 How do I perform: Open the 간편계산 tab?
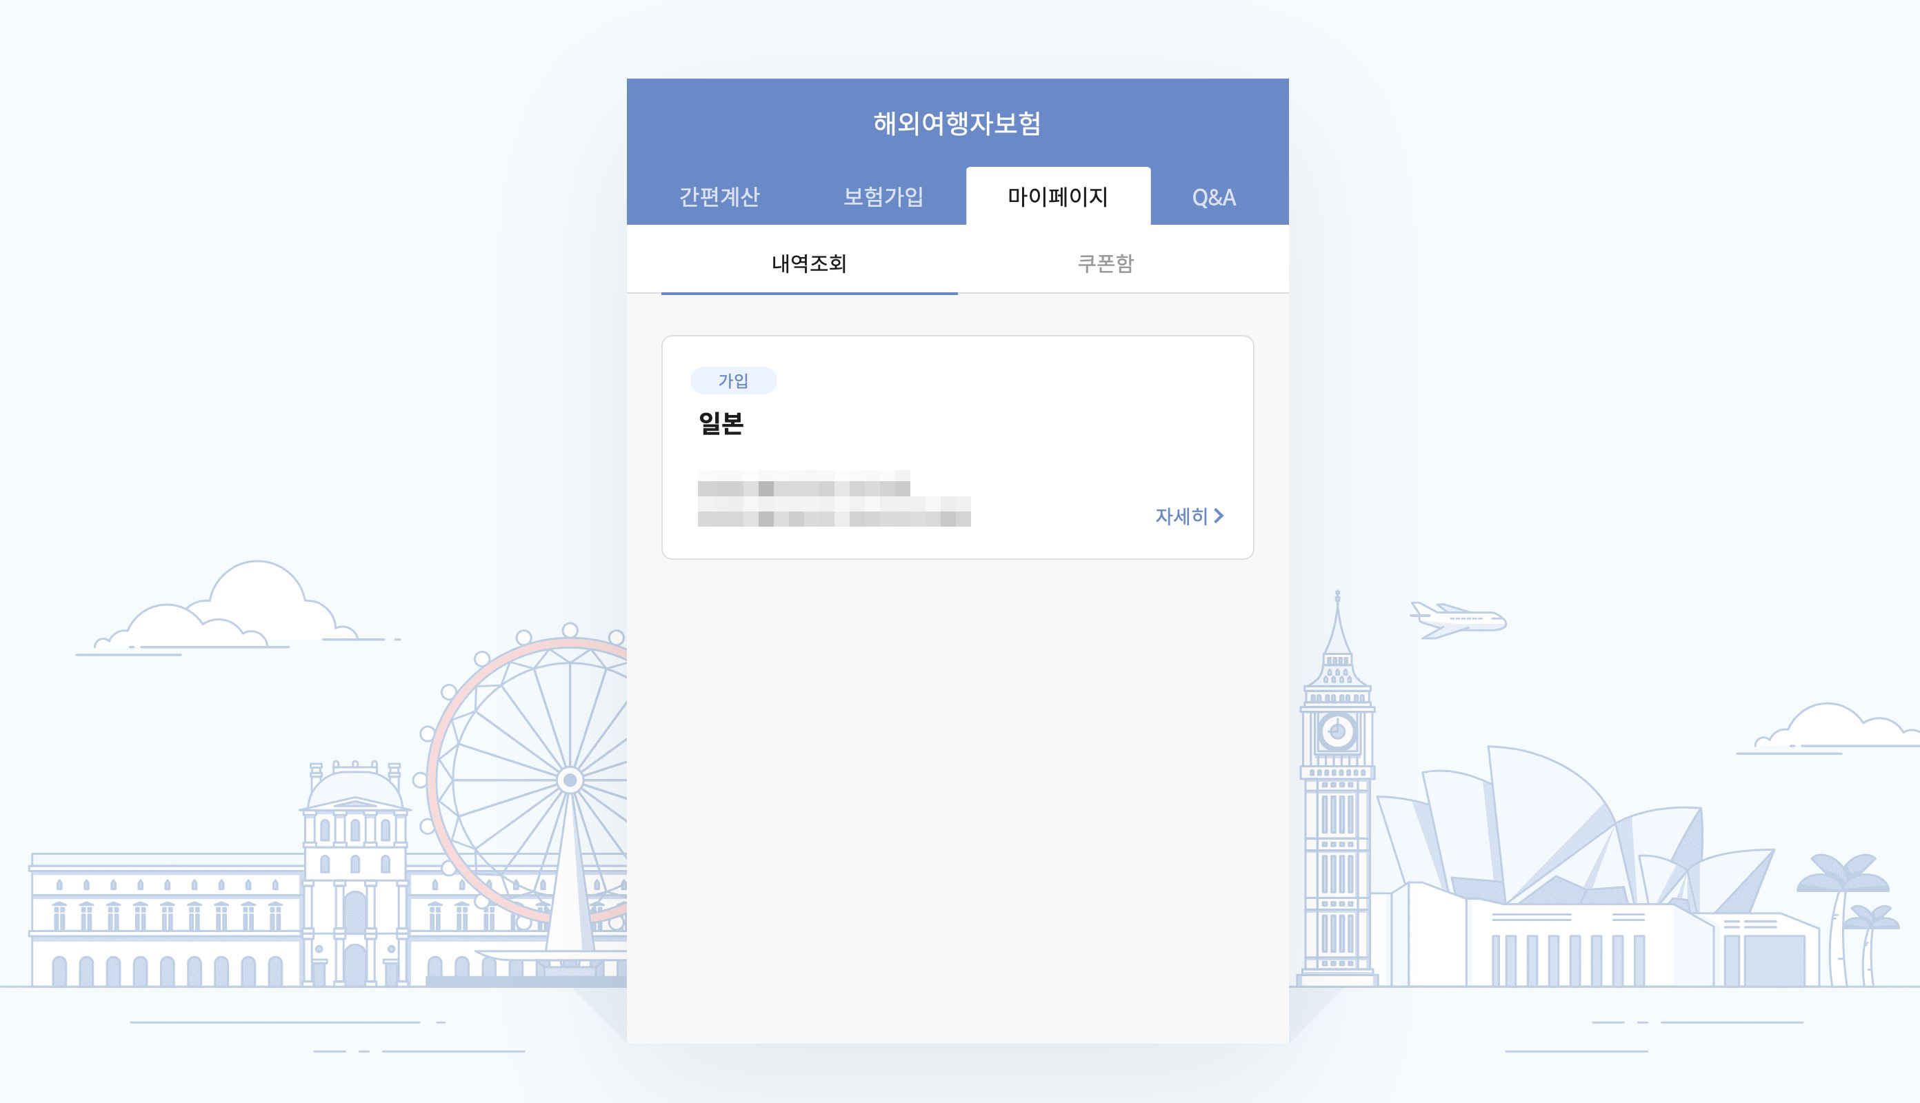tap(719, 197)
